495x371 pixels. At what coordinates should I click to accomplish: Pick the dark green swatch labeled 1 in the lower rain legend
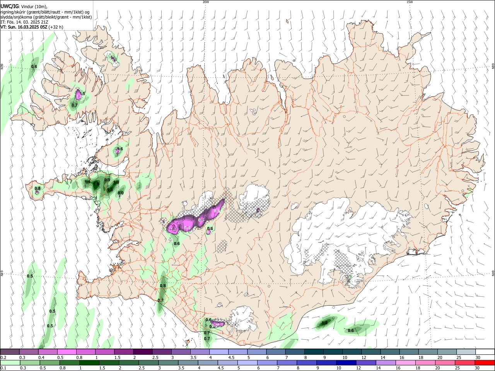pos(89,362)
